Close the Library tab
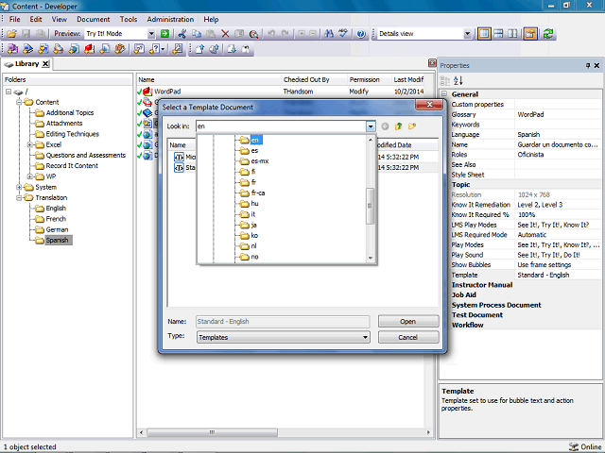605x453 pixels. click(45, 64)
